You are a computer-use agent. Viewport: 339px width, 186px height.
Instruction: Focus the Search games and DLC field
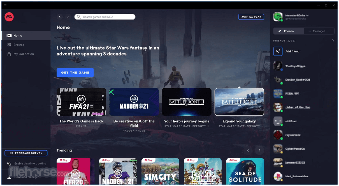pyautogui.click(x=105, y=17)
